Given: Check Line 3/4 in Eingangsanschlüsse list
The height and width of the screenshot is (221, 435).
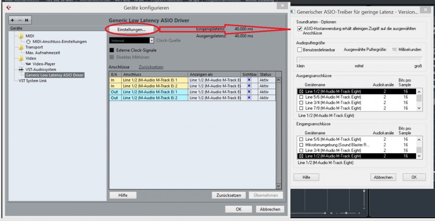Looking at the screenshot, I should coord(301,150).
